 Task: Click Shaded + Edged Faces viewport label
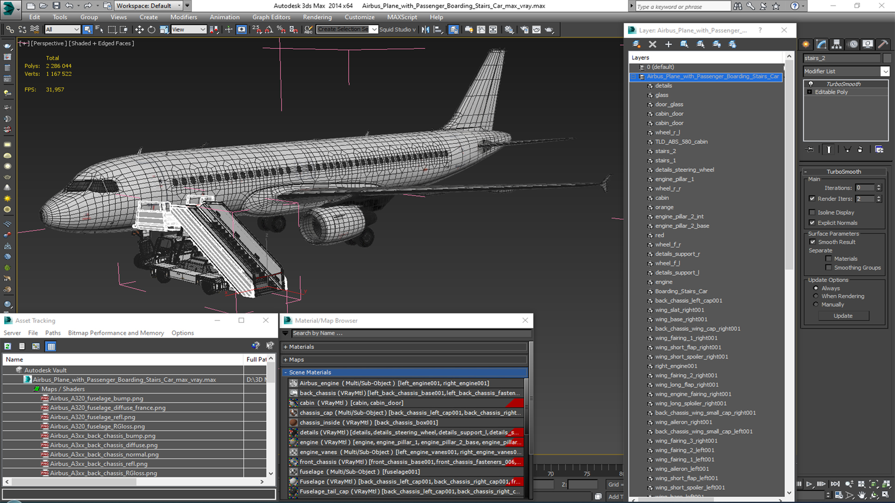(102, 43)
